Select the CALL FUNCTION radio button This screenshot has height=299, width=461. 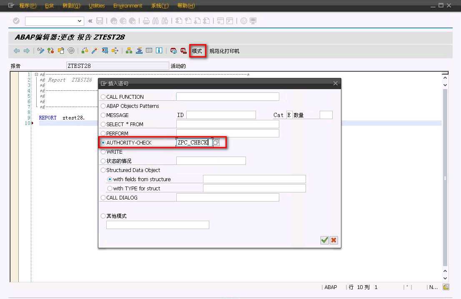(103, 97)
